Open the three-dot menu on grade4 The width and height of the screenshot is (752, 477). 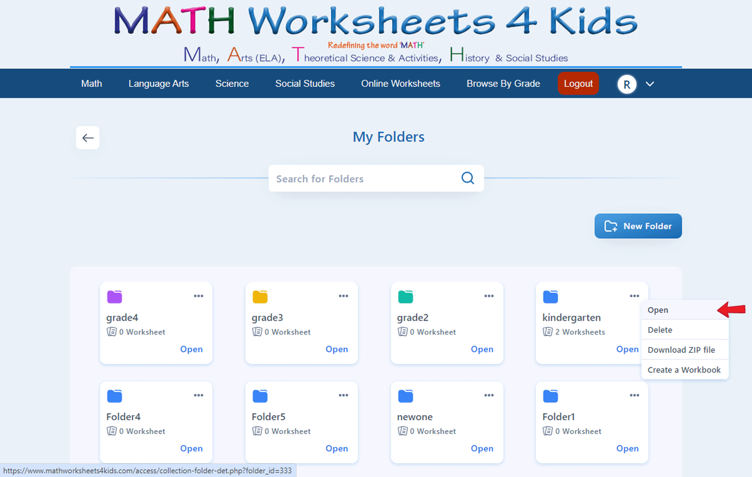tap(198, 296)
